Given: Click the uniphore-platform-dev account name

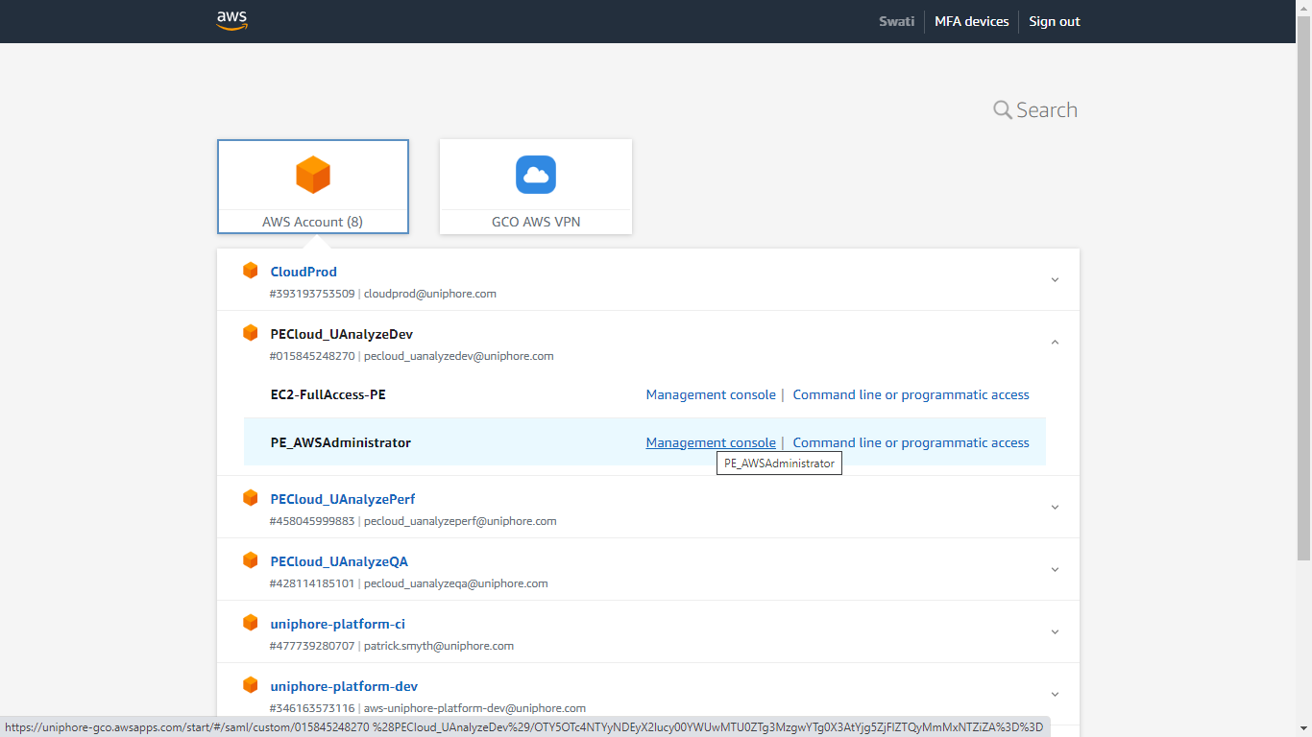Looking at the screenshot, I should click(344, 686).
